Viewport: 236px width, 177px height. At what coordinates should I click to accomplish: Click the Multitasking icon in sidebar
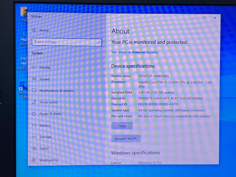(34, 160)
